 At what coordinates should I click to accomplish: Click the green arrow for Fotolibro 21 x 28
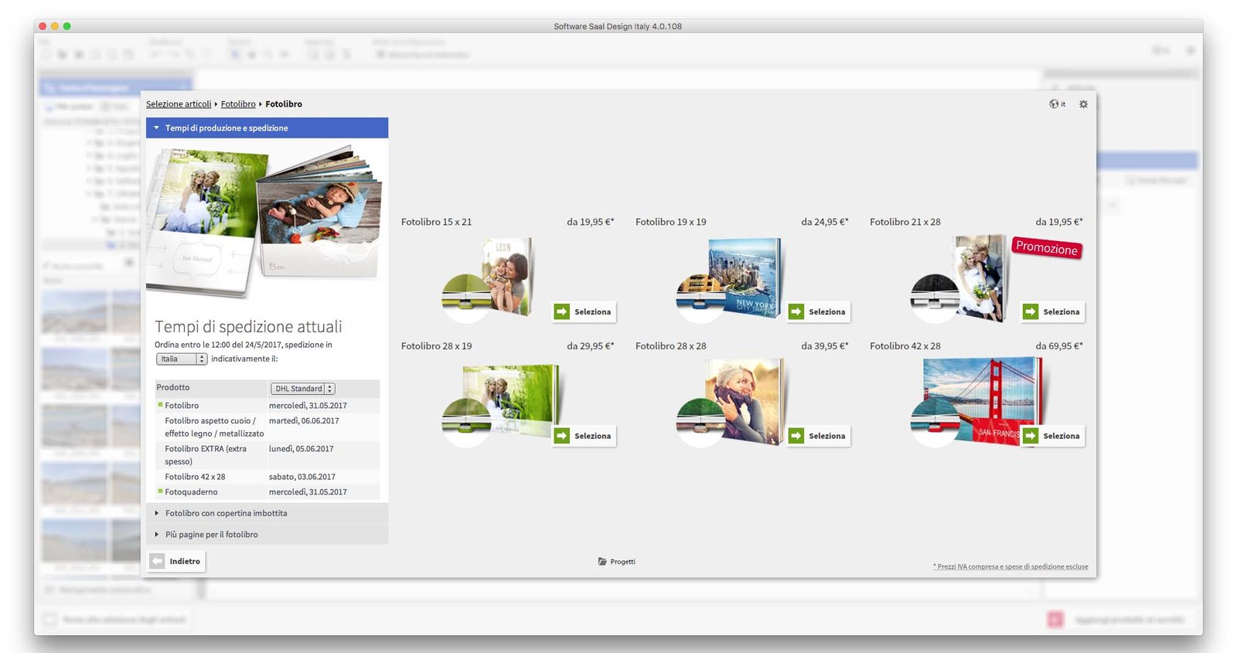click(x=1031, y=311)
